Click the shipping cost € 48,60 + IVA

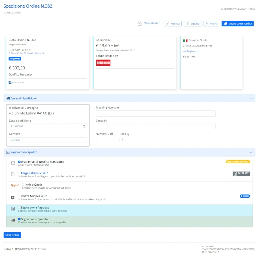point(108,45)
